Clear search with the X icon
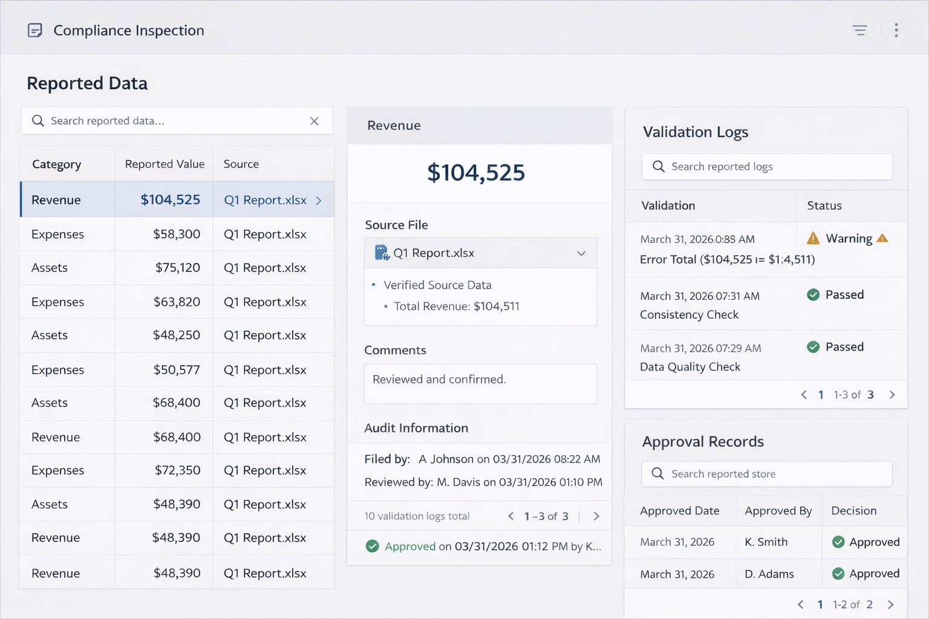This screenshot has height=619, width=929. pos(314,121)
